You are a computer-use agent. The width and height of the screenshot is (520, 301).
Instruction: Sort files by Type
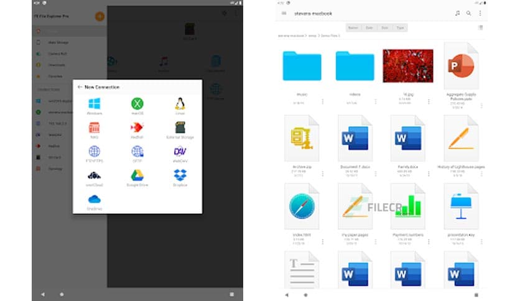point(401,28)
